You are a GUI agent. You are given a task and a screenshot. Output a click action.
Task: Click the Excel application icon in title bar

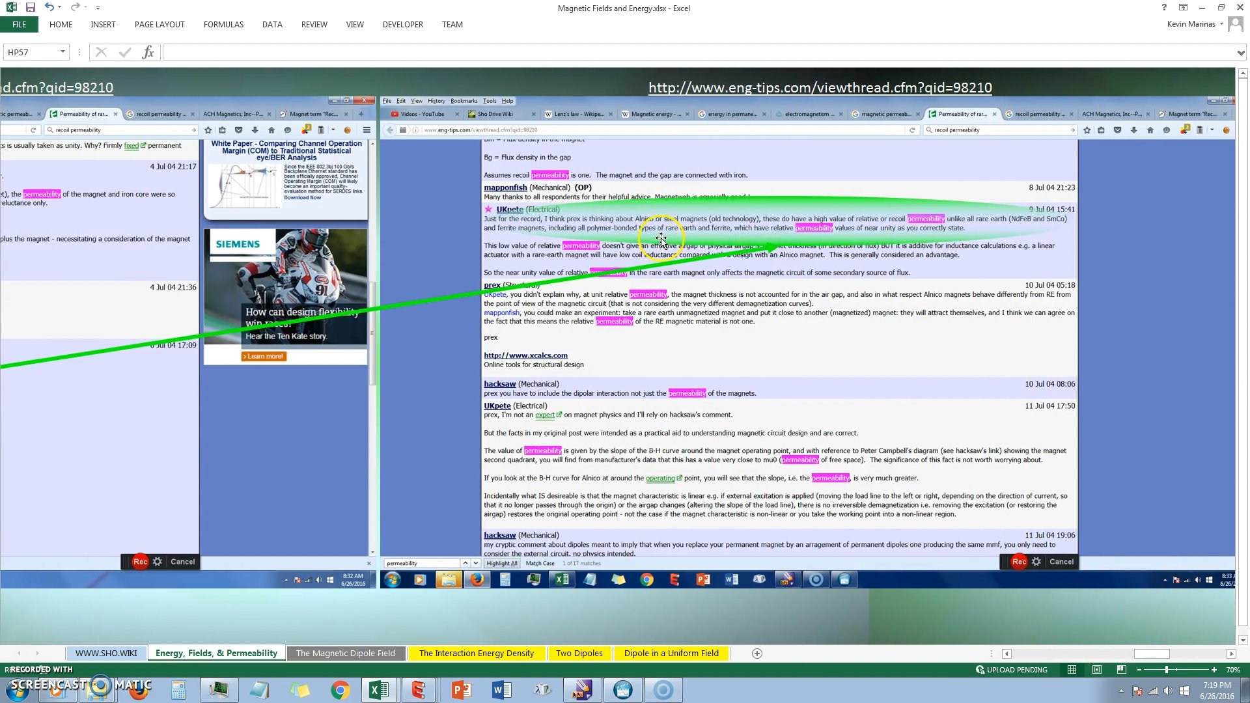point(11,7)
